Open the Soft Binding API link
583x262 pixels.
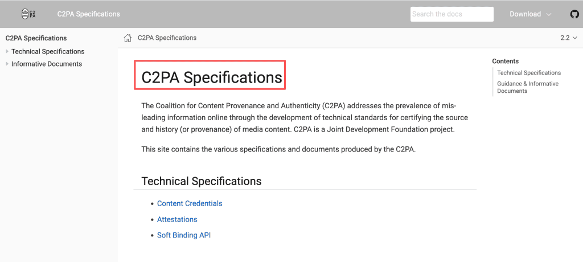click(184, 235)
